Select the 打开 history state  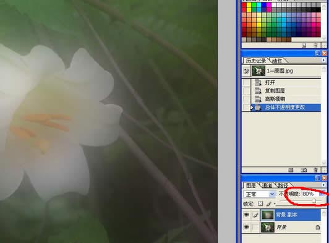pyautogui.click(x=286, y=82)
